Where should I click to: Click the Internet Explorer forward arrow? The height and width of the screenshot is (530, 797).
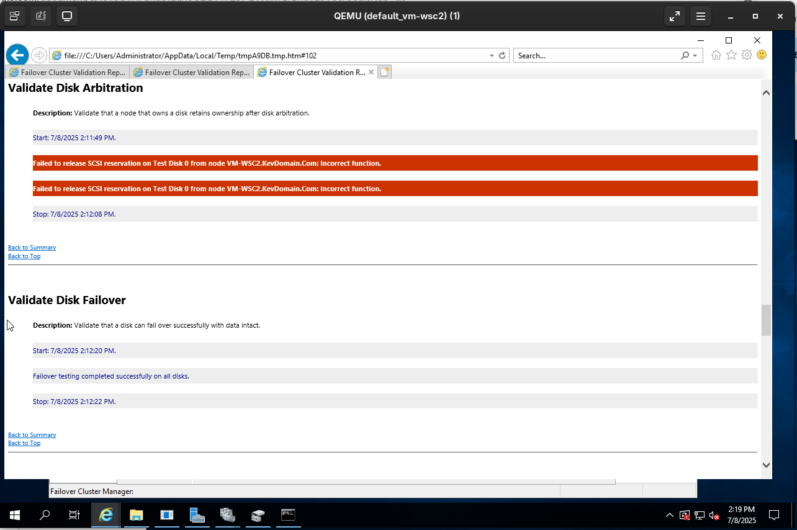38,55
